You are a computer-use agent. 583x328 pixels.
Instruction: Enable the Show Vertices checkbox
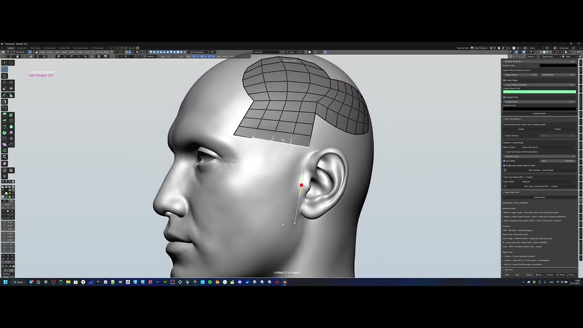pyautogui.click(x=504, y=136)
